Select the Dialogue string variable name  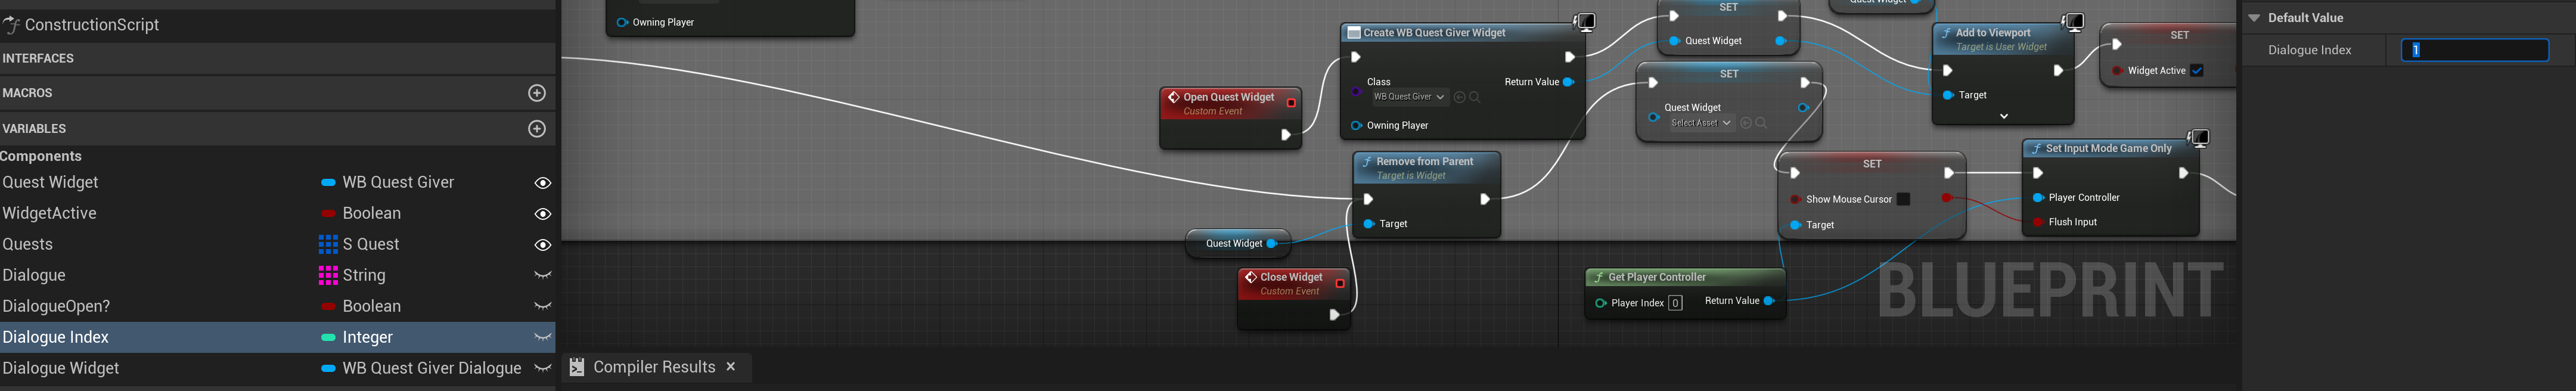click(x=33, y=275)
